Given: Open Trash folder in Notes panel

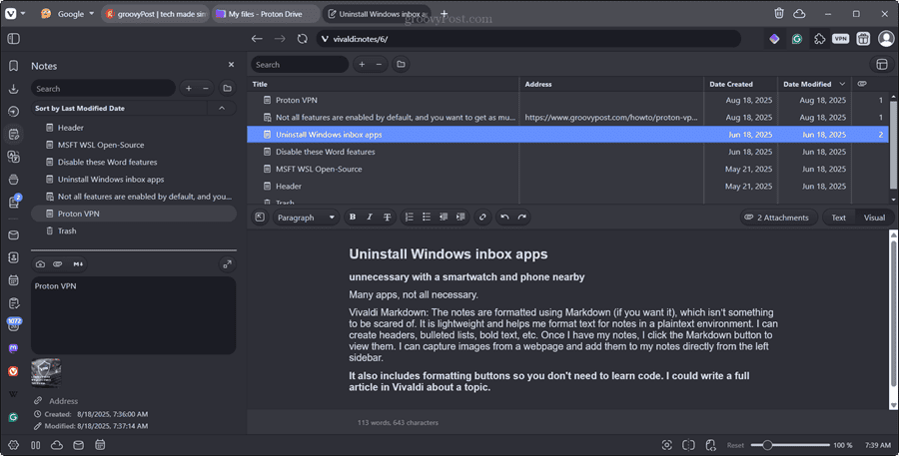Looking at the screenshot, I should (x=133, y=230).
